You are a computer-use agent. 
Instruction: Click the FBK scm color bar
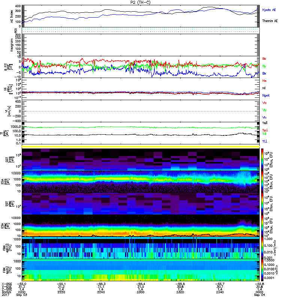262,270
